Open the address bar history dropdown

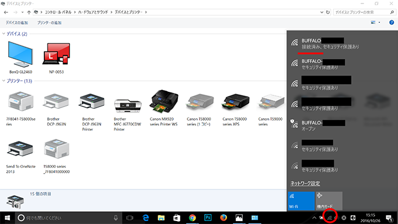pos(321,12)
